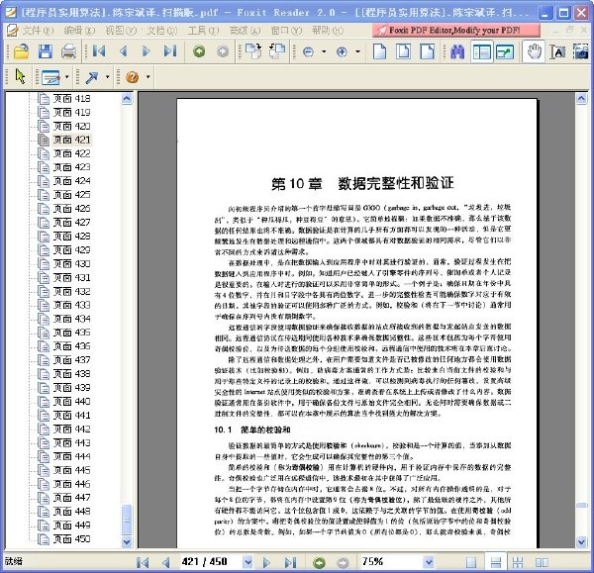Expand Help icon dropdown arrow
This screenshot has width=594, height=573.
[x=148, y=77]
